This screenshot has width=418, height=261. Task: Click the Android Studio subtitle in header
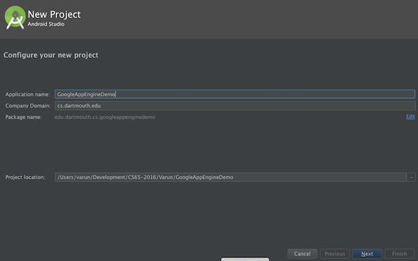pos(46,24)
